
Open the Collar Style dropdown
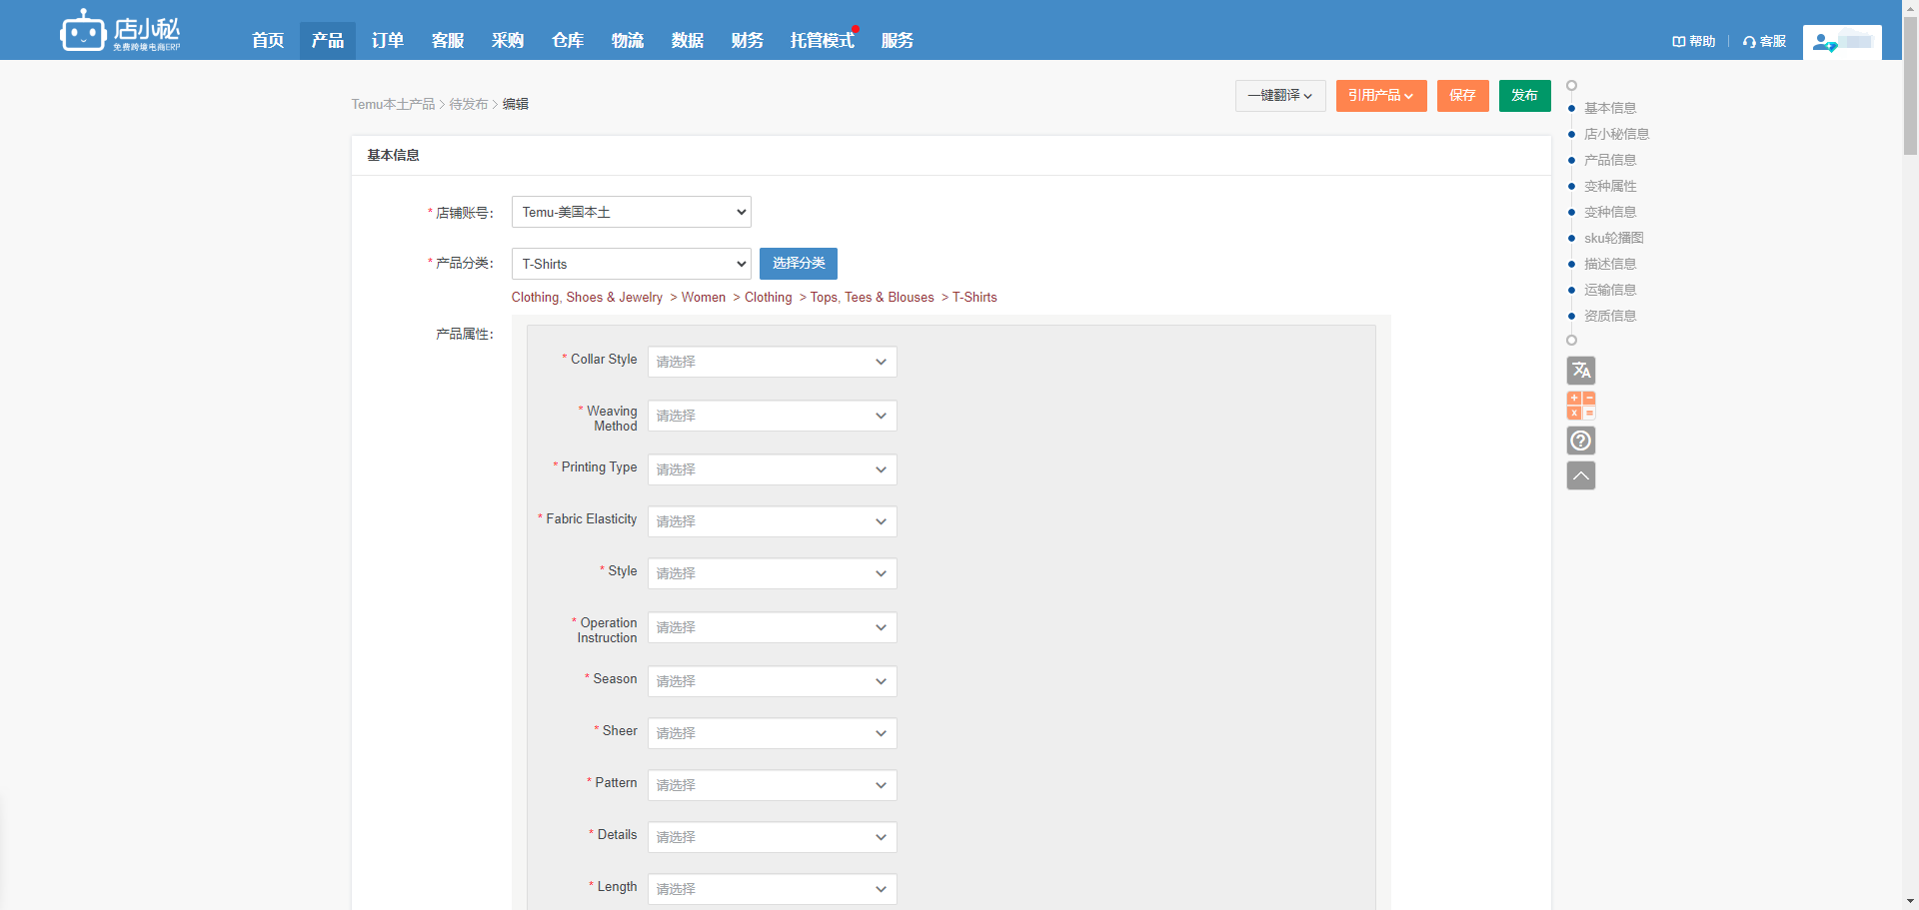[772, 362]
